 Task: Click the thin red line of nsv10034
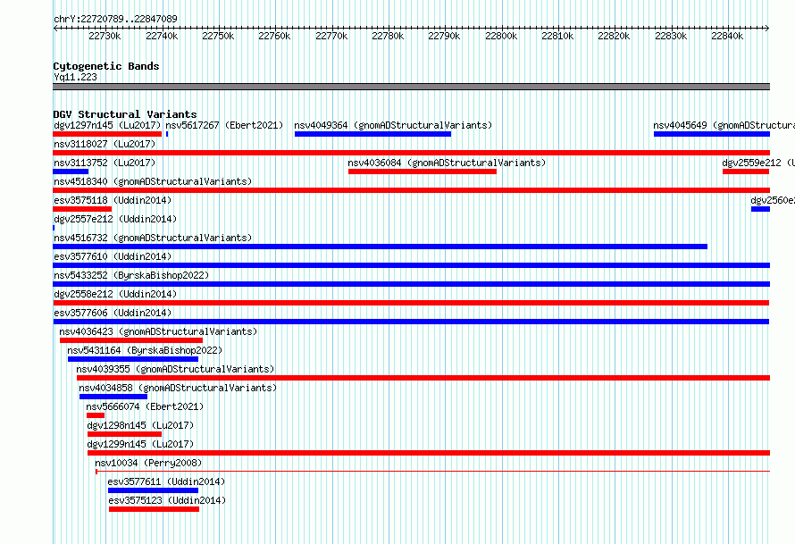pyautogui.click(x=432, y=472)
